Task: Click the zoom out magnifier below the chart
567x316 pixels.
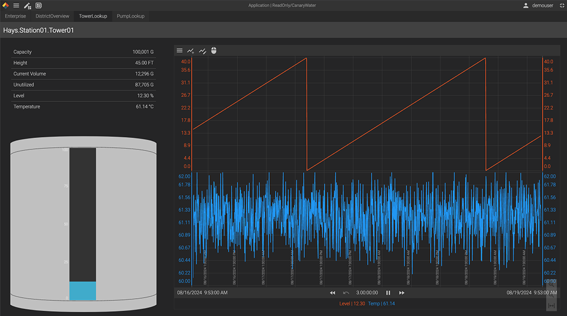Action: coord(551,295)
